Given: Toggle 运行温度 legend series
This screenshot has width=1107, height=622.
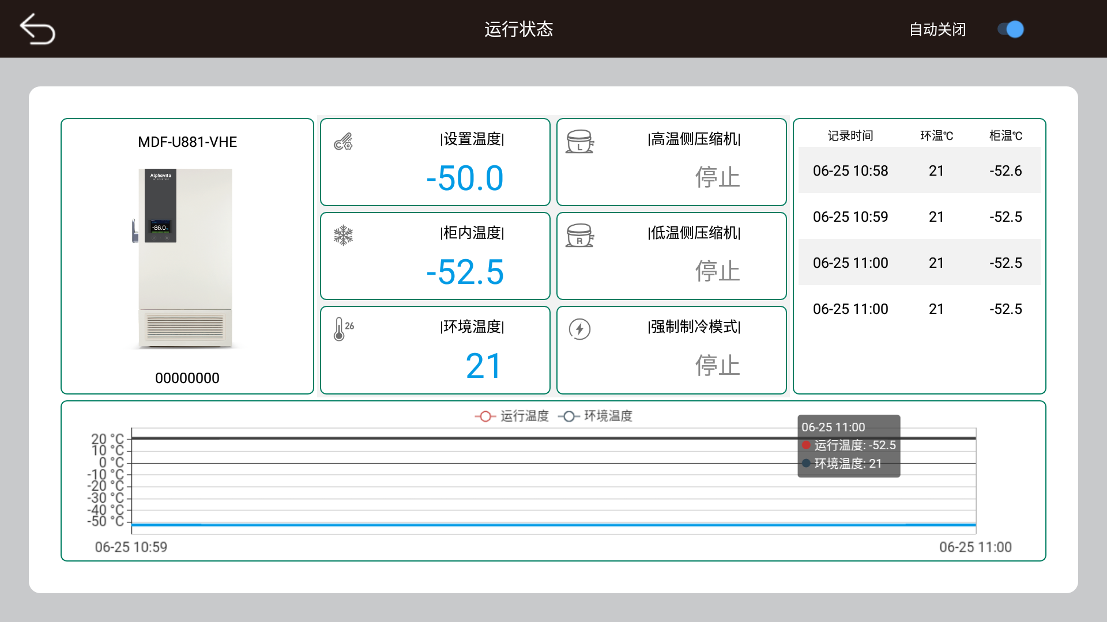Looking at the screenshot, I should tap(512, 416).
